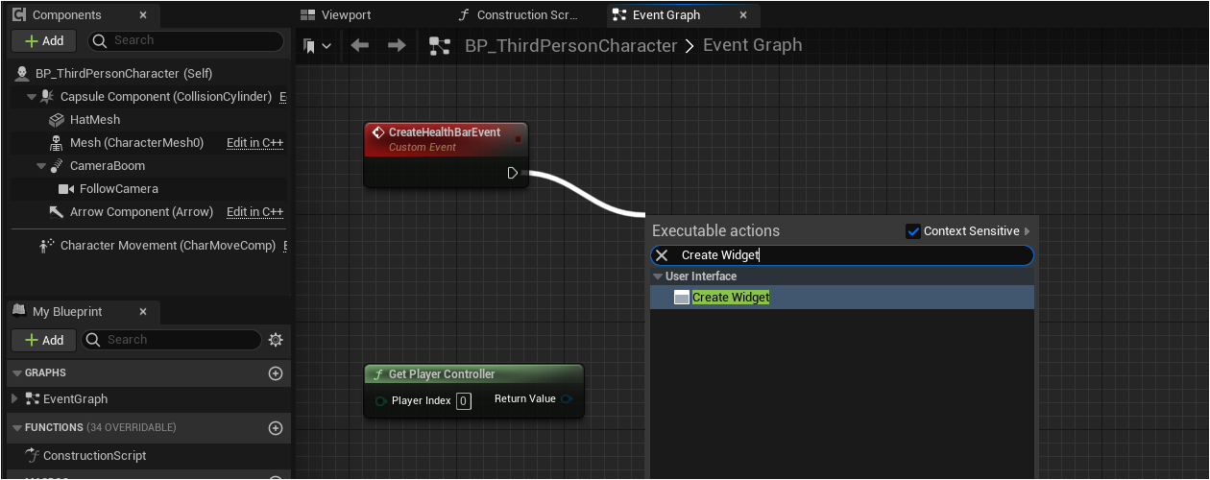Image resolution: width=1210 pixels, height=480 pixels.
Task: Expand the EventGraph tree item
Action: tap(14, 398)
